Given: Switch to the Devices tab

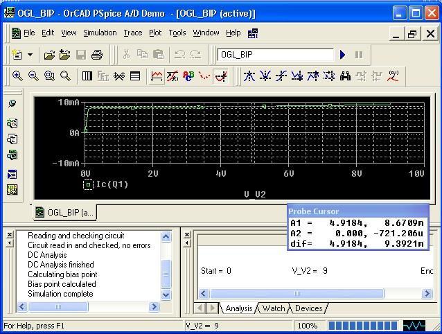Looking at the screenshot, I should (x=308, y=308).
